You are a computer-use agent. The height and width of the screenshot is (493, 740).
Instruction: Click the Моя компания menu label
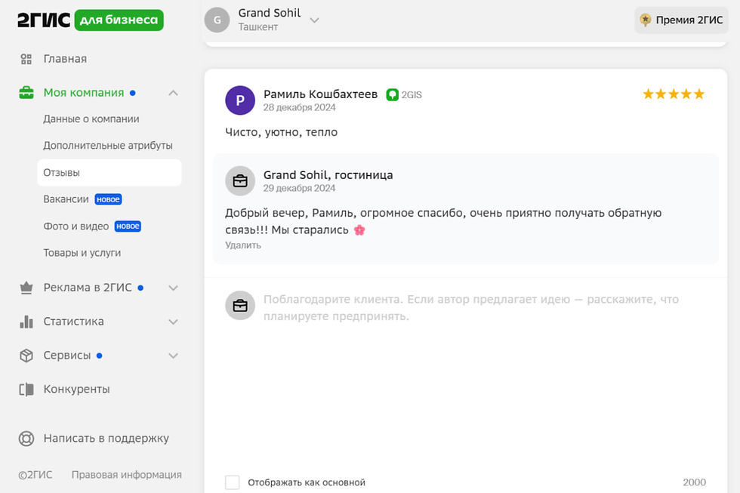[84, 92]
